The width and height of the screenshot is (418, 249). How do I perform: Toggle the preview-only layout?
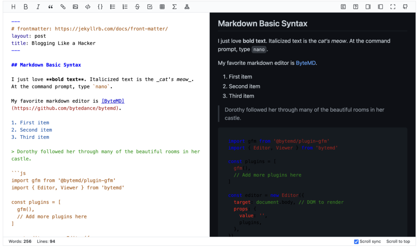(380, 7)
